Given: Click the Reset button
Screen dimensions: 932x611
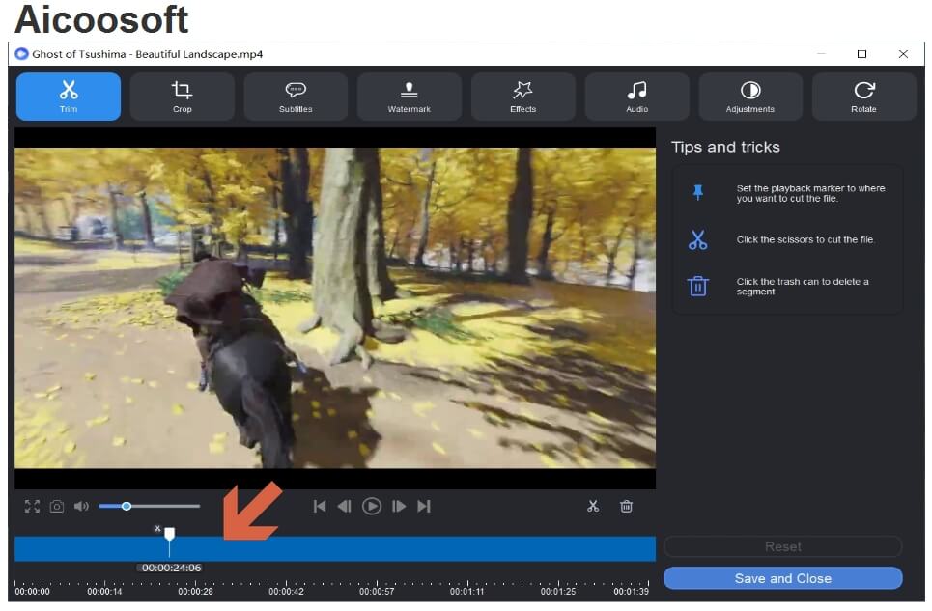Looking at the screenshot, I should click(783, 547).
